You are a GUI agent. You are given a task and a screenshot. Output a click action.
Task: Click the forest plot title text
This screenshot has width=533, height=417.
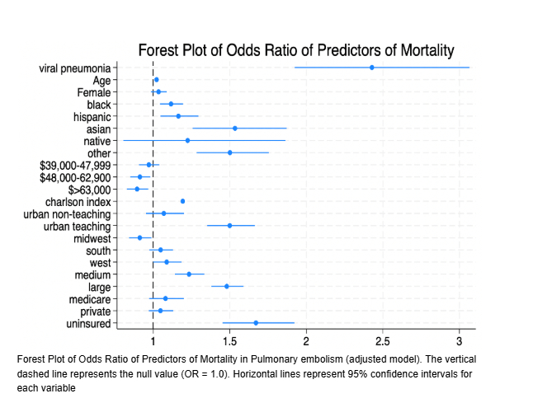[x=296, y=50]
